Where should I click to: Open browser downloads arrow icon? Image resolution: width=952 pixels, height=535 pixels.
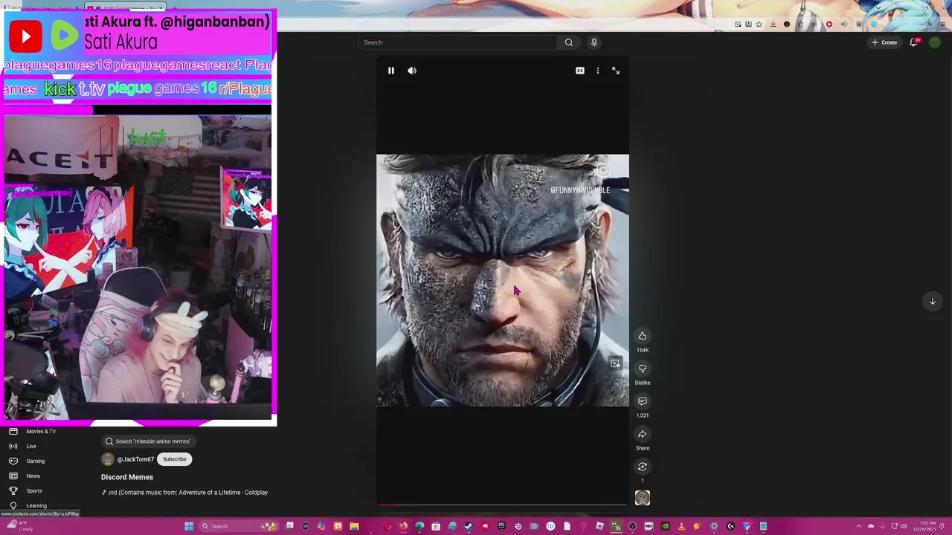[773, 24]
